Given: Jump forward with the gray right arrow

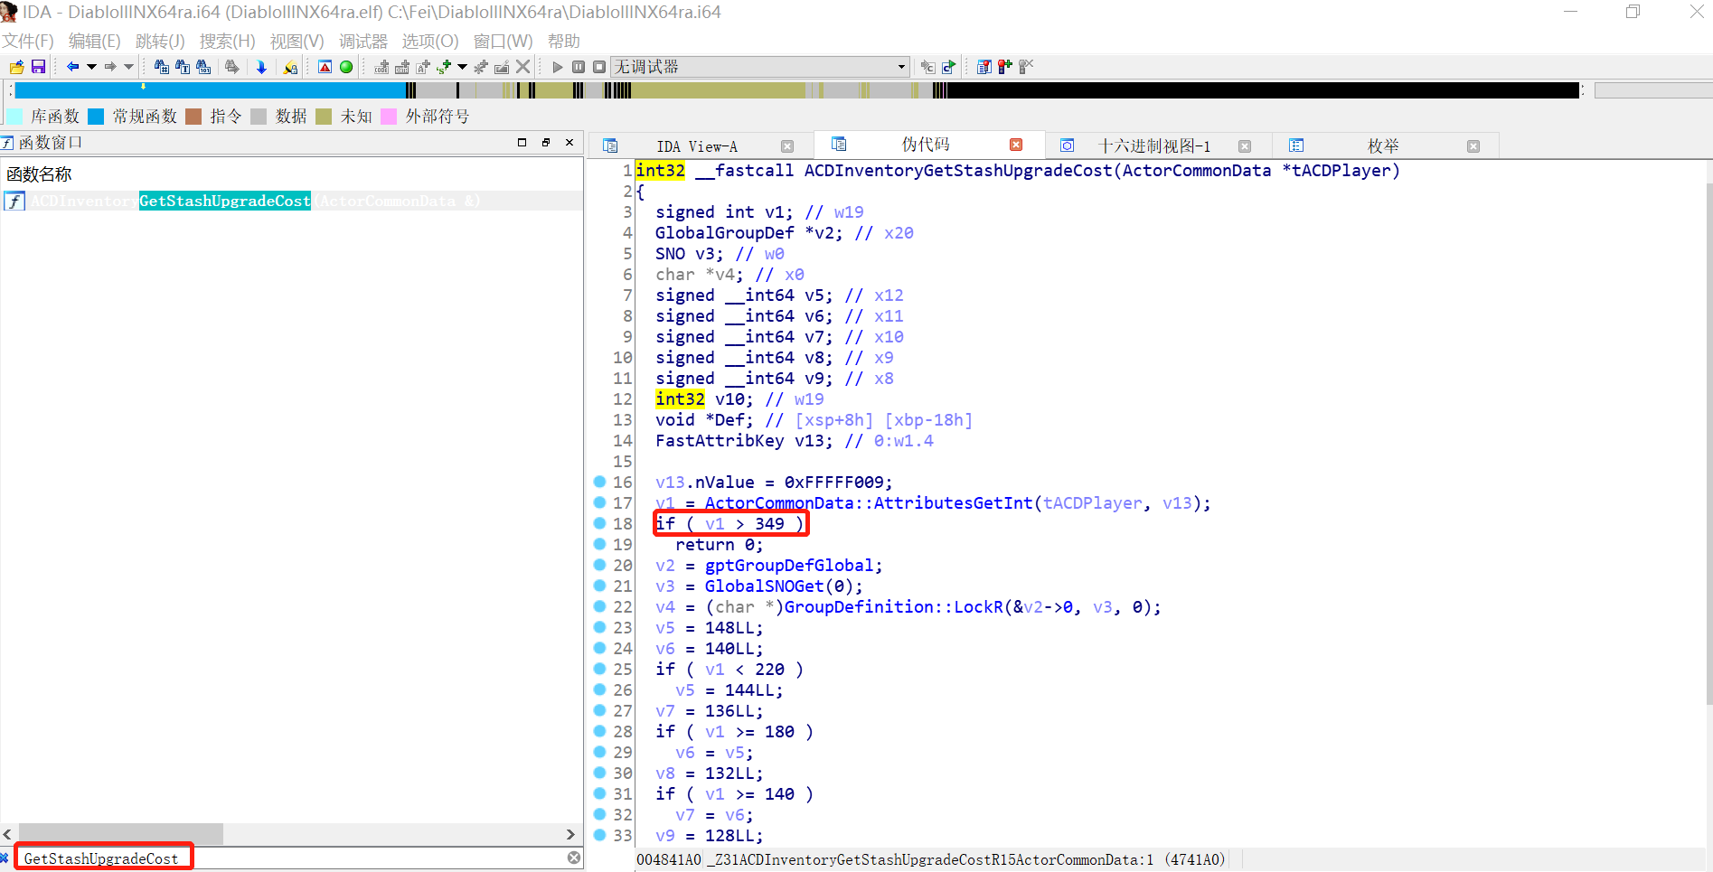Looking at the screenshot, I should tap(110, 67).
